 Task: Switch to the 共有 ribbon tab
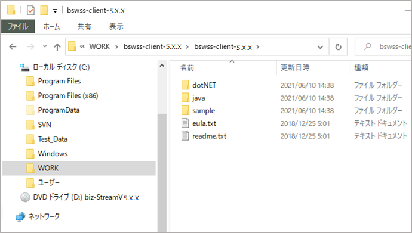tap(84, 26)
